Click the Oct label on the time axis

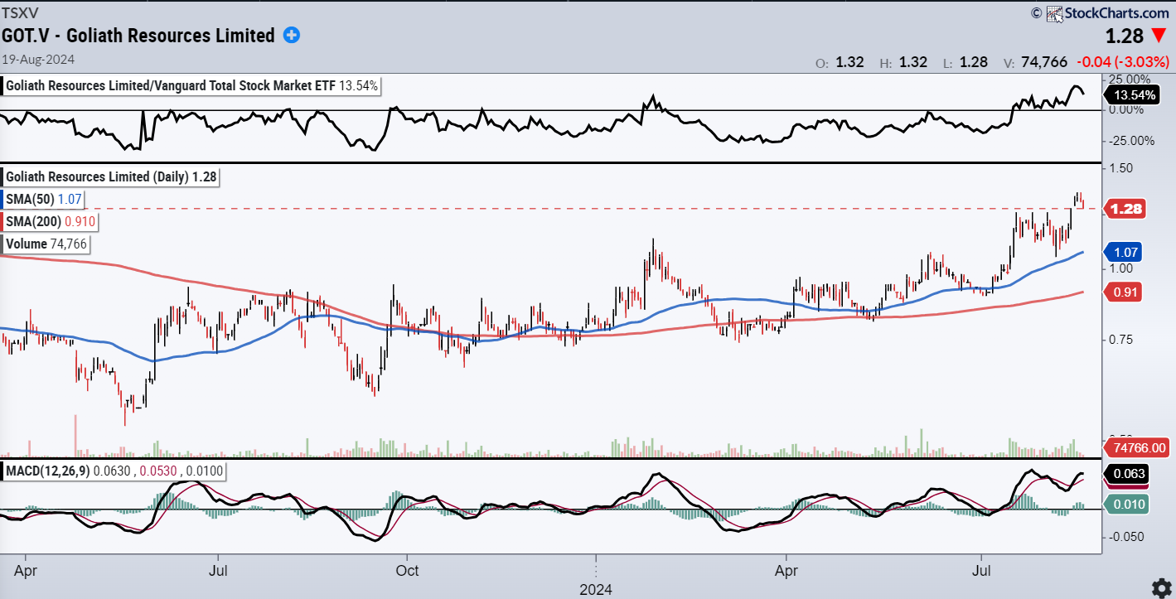point(407,571)
